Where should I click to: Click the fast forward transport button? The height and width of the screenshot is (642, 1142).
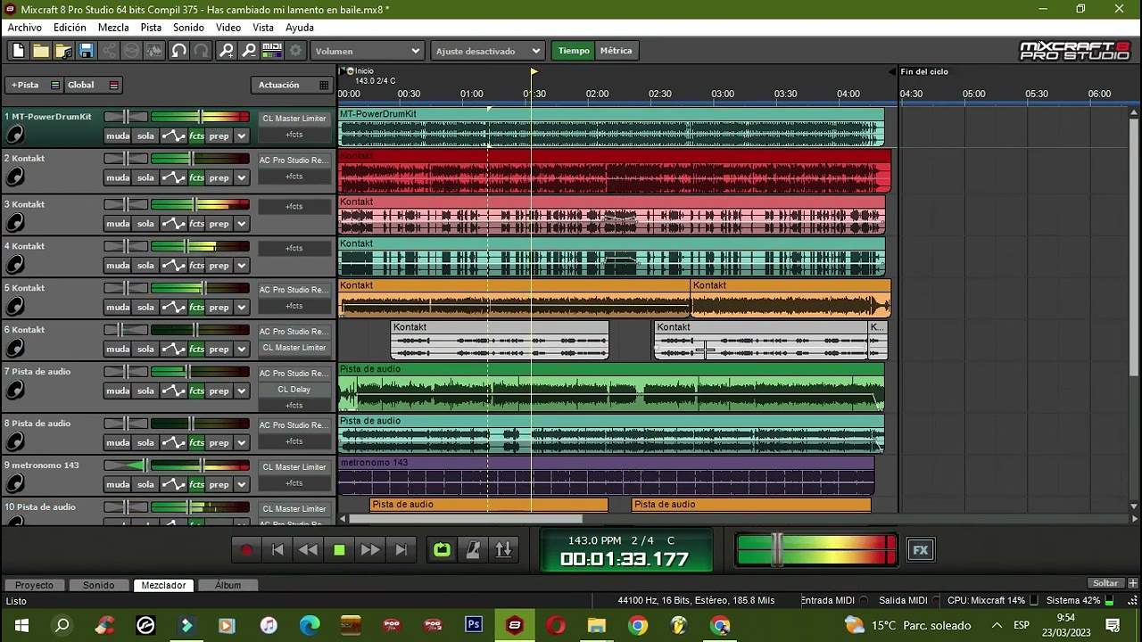tap(370, 550)
